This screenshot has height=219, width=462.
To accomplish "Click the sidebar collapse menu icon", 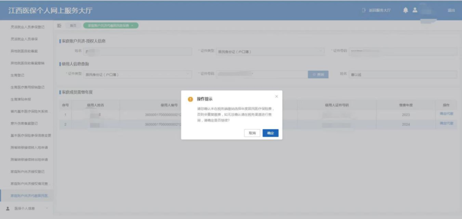I will tap(59, 26).
